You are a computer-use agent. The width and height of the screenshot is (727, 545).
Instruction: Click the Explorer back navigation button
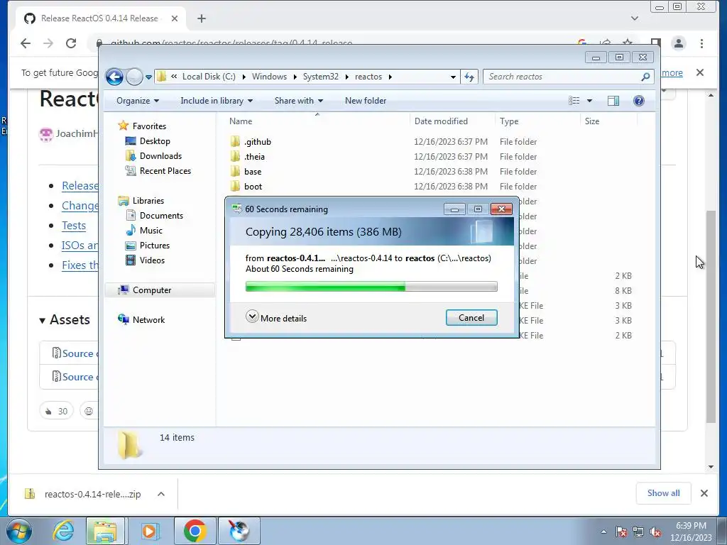coord(114,77)
